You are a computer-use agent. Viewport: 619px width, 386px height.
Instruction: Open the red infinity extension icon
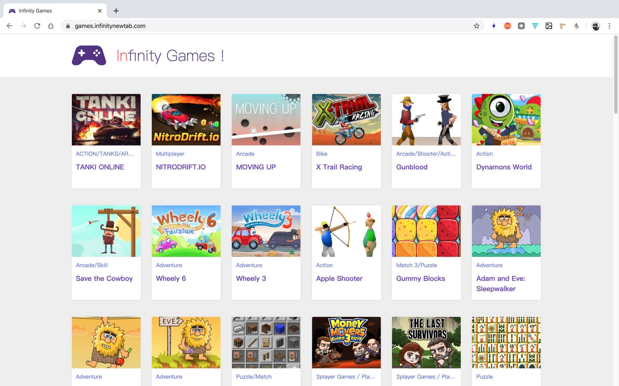tap(507, 26)
